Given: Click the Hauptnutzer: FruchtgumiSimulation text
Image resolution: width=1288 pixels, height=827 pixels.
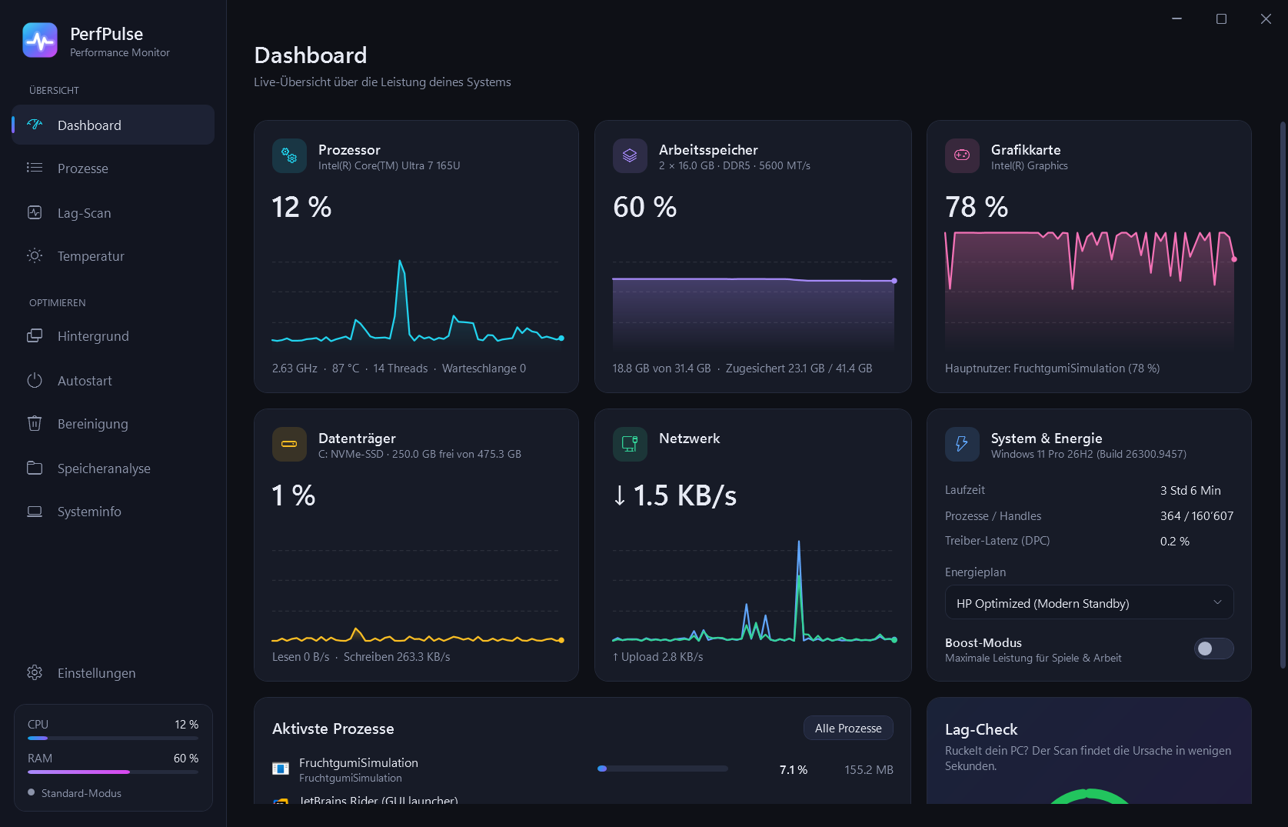Looking at the screenshot, I should tap(1052, 368).
